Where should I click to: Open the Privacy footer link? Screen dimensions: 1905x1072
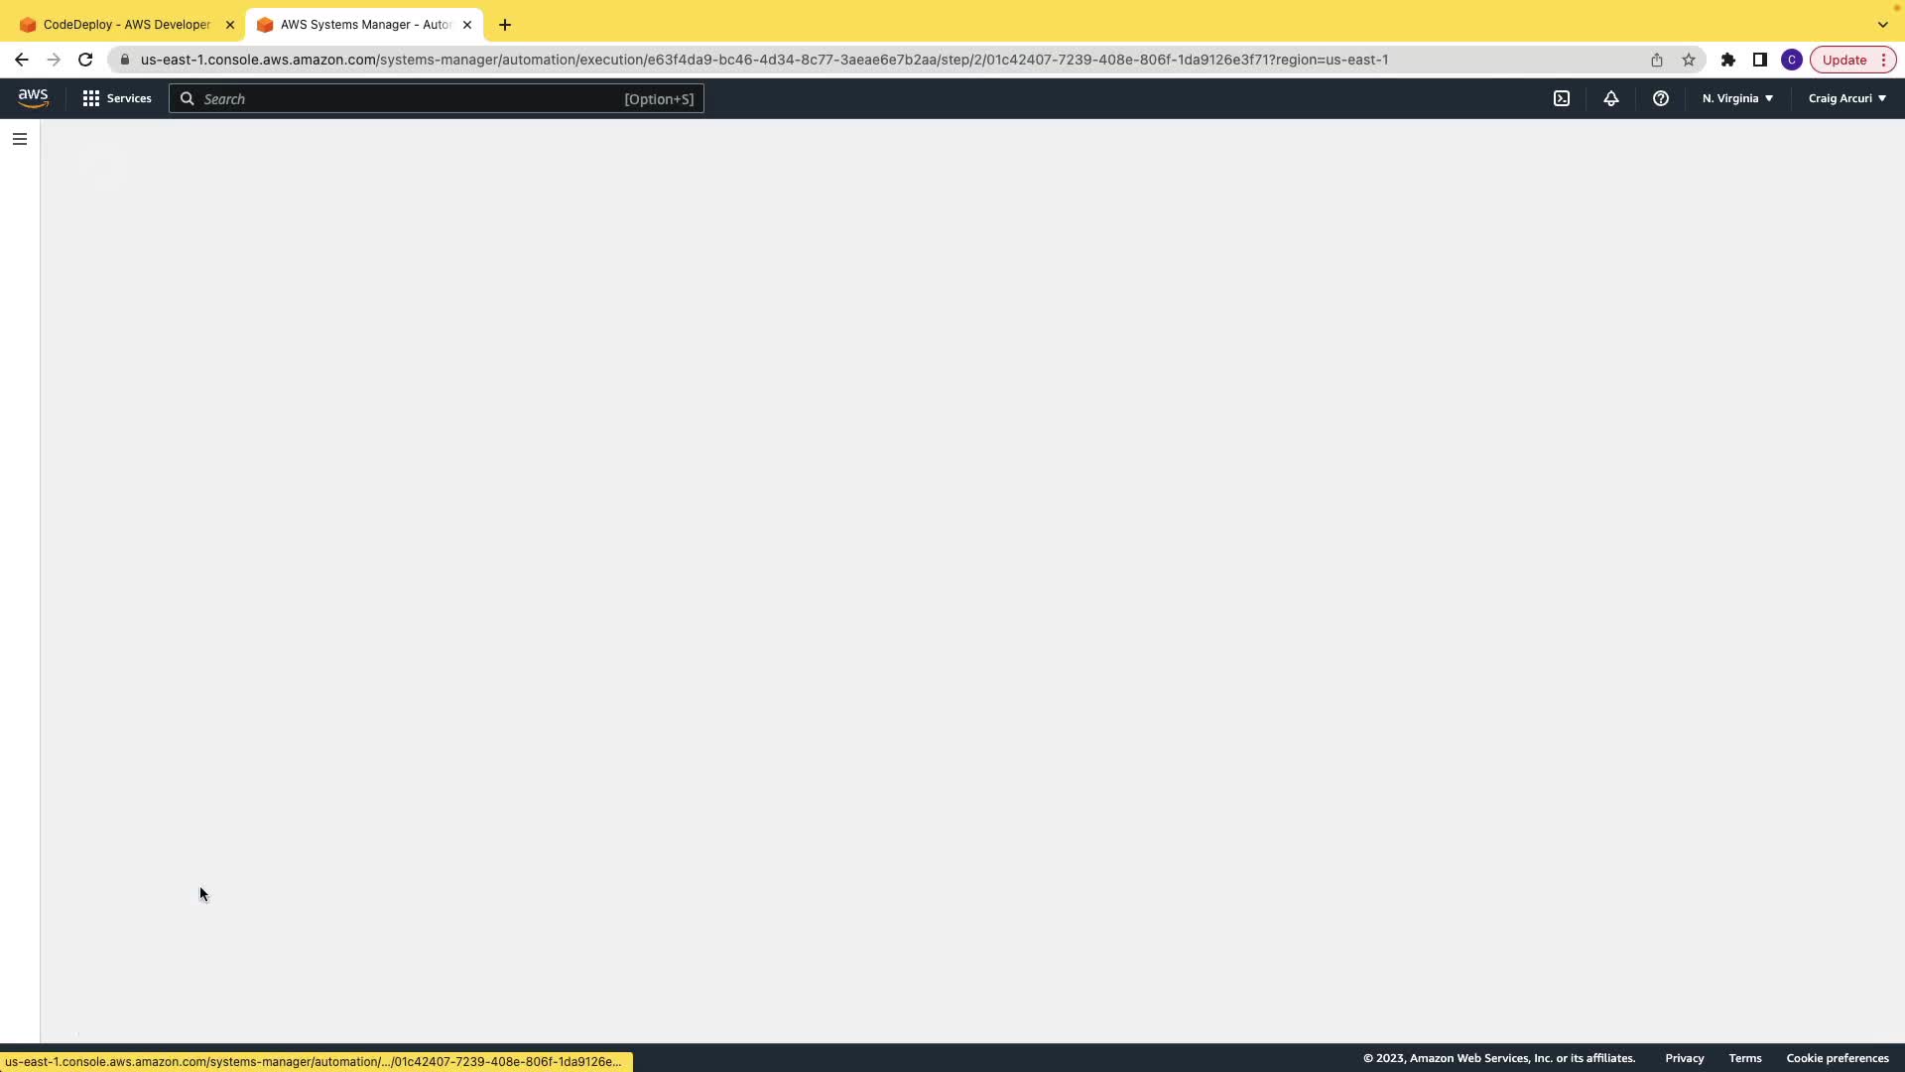1684,1058
